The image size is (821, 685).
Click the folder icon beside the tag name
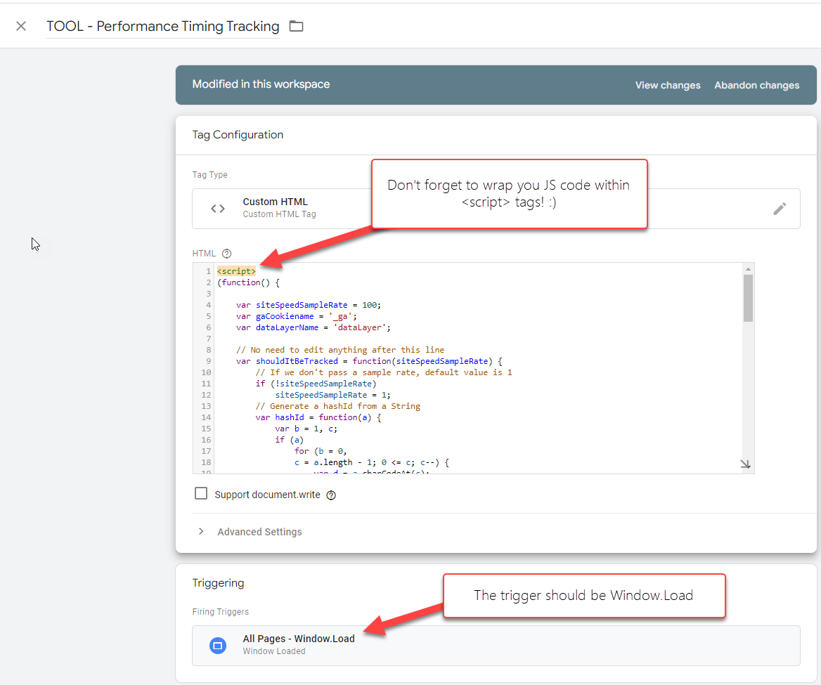click(x=297, y=26)
